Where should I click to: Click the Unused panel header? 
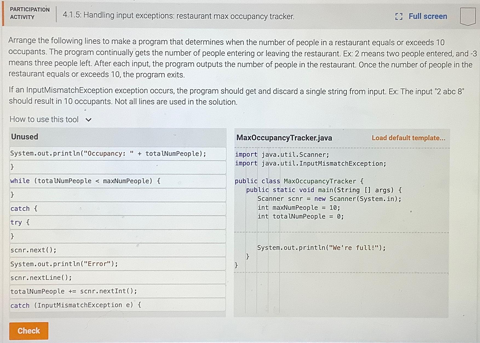24,137
